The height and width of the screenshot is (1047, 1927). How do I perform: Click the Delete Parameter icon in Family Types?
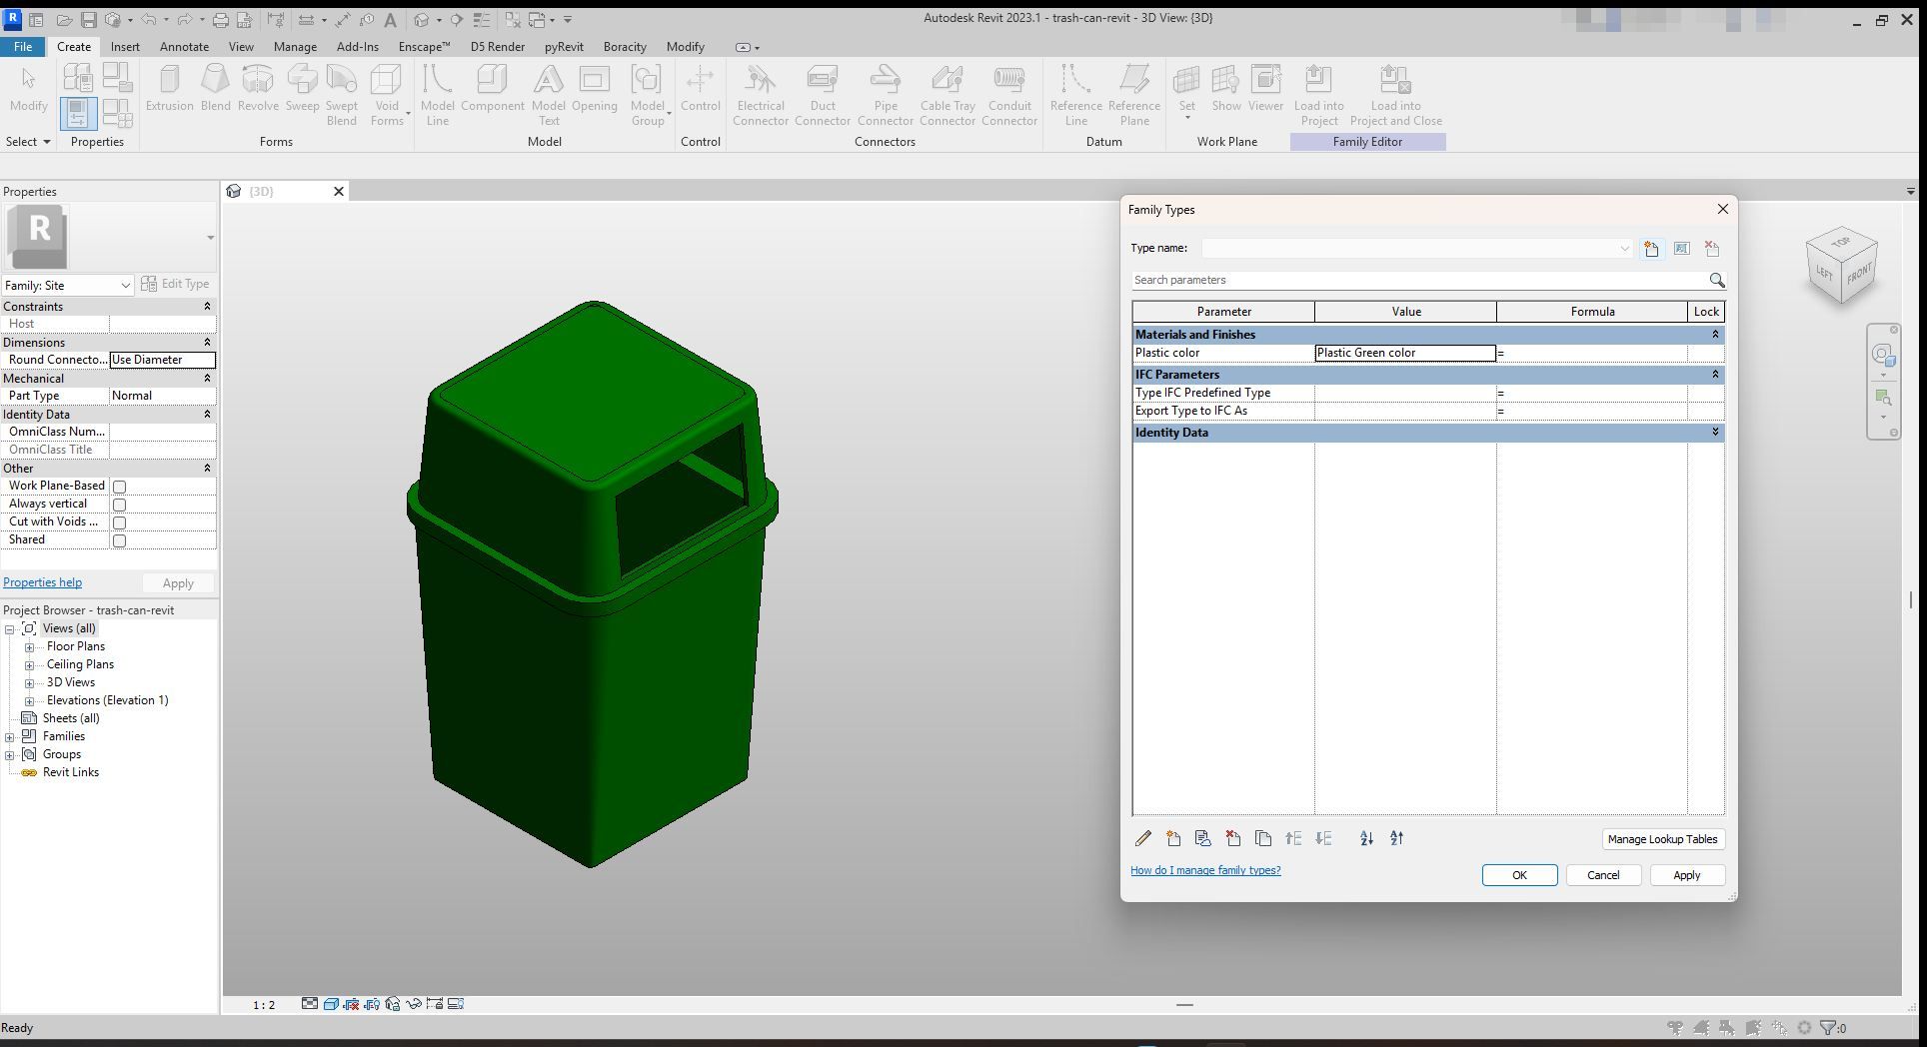(1233, 839)
